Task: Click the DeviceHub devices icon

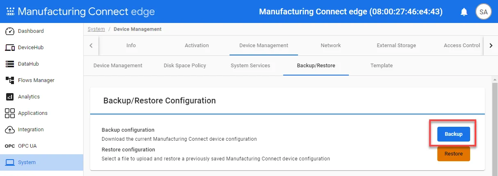Action: [10, 48]
